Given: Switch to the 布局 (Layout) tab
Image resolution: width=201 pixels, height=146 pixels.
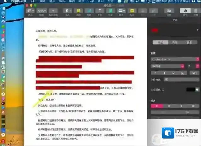Looking at the screenshot, I should [x=175, y=43].
